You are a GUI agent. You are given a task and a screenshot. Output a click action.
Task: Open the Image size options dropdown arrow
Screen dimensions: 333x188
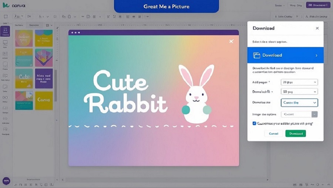coord(314,114)
